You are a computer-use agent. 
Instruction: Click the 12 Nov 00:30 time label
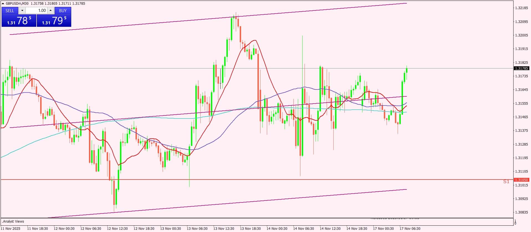pyautogui.click(x=64, y=229)
